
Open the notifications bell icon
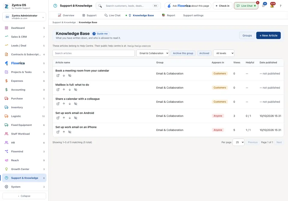272,6
